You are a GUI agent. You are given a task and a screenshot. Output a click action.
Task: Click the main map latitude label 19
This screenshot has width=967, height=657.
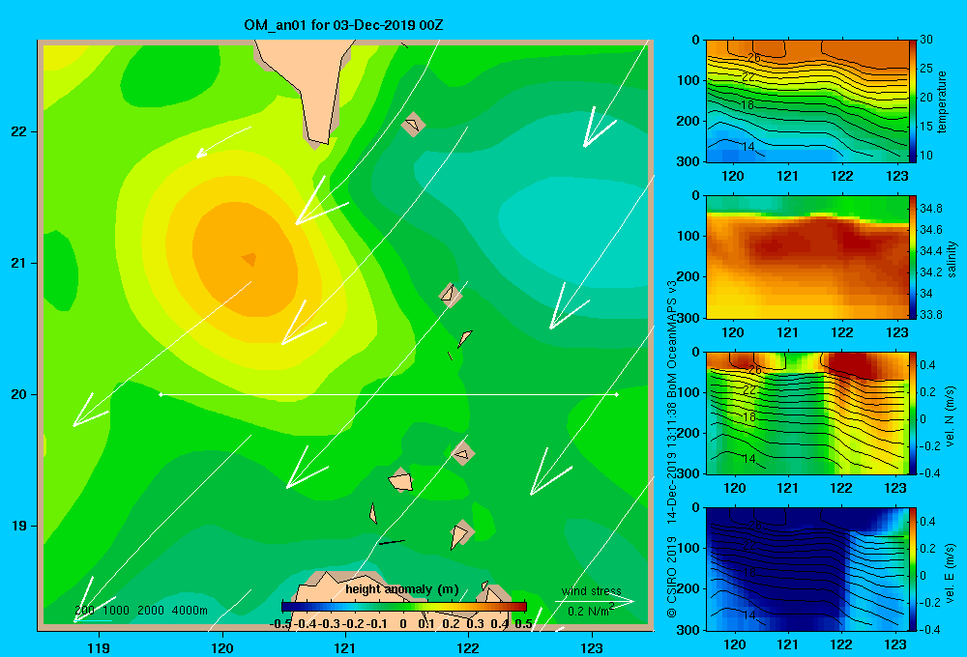(19, 526)
